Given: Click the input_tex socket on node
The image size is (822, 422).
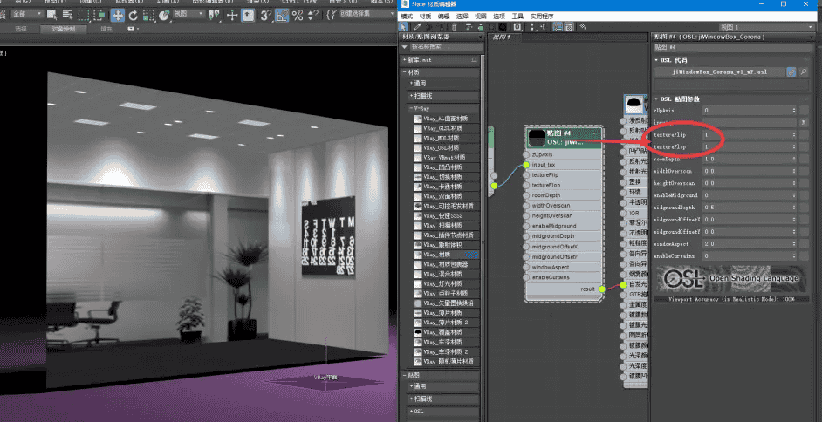Looking at the screenshot, I should pyautogui.click(x=526, y=164).
